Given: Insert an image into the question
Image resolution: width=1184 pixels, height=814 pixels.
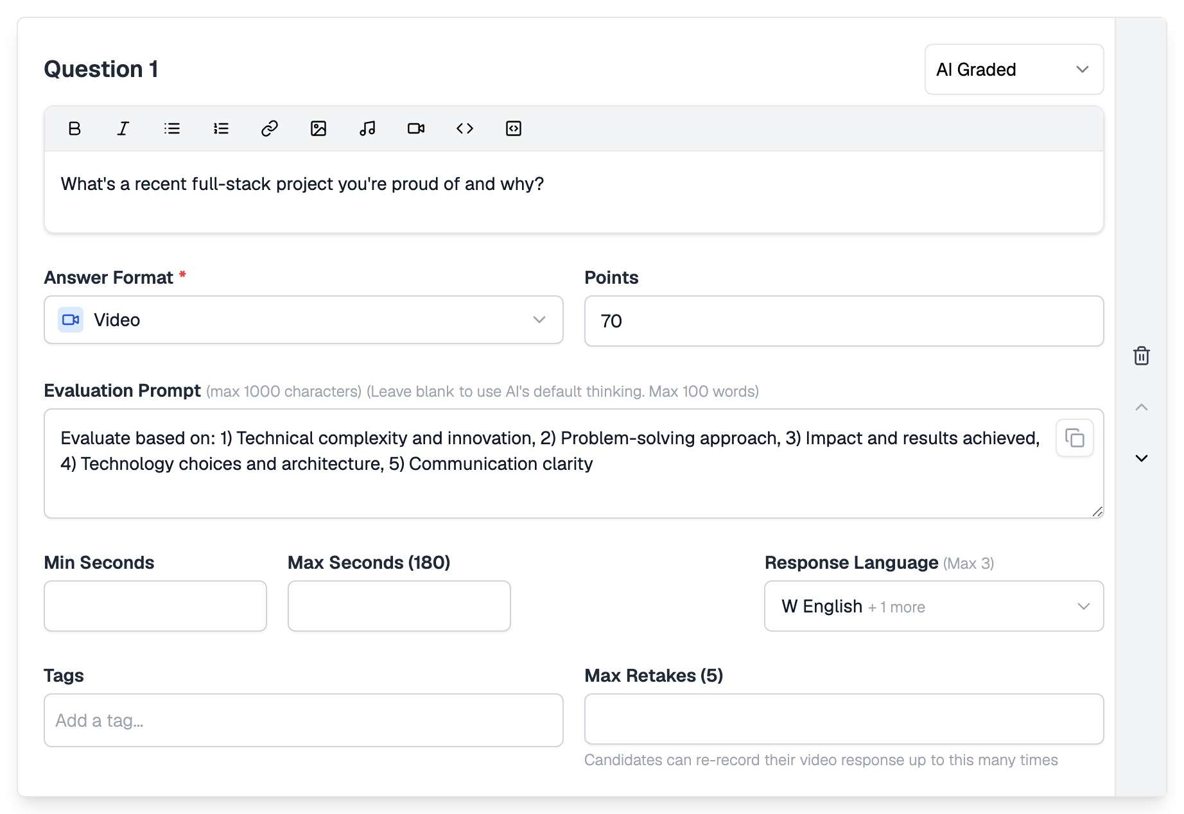Looking at the screenshot, I should 318,128.
